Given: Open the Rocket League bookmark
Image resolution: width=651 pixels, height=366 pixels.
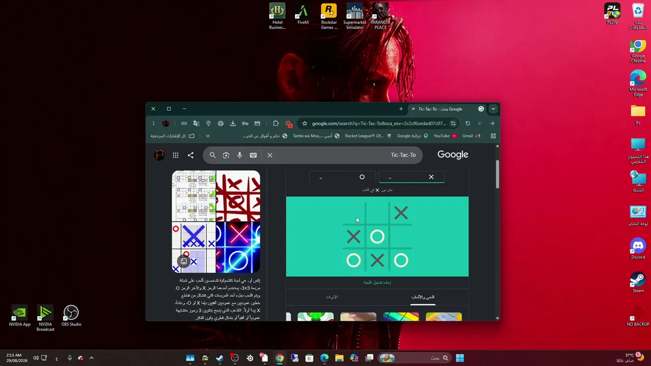Looking at the screenshot, I should pos(368,136).
